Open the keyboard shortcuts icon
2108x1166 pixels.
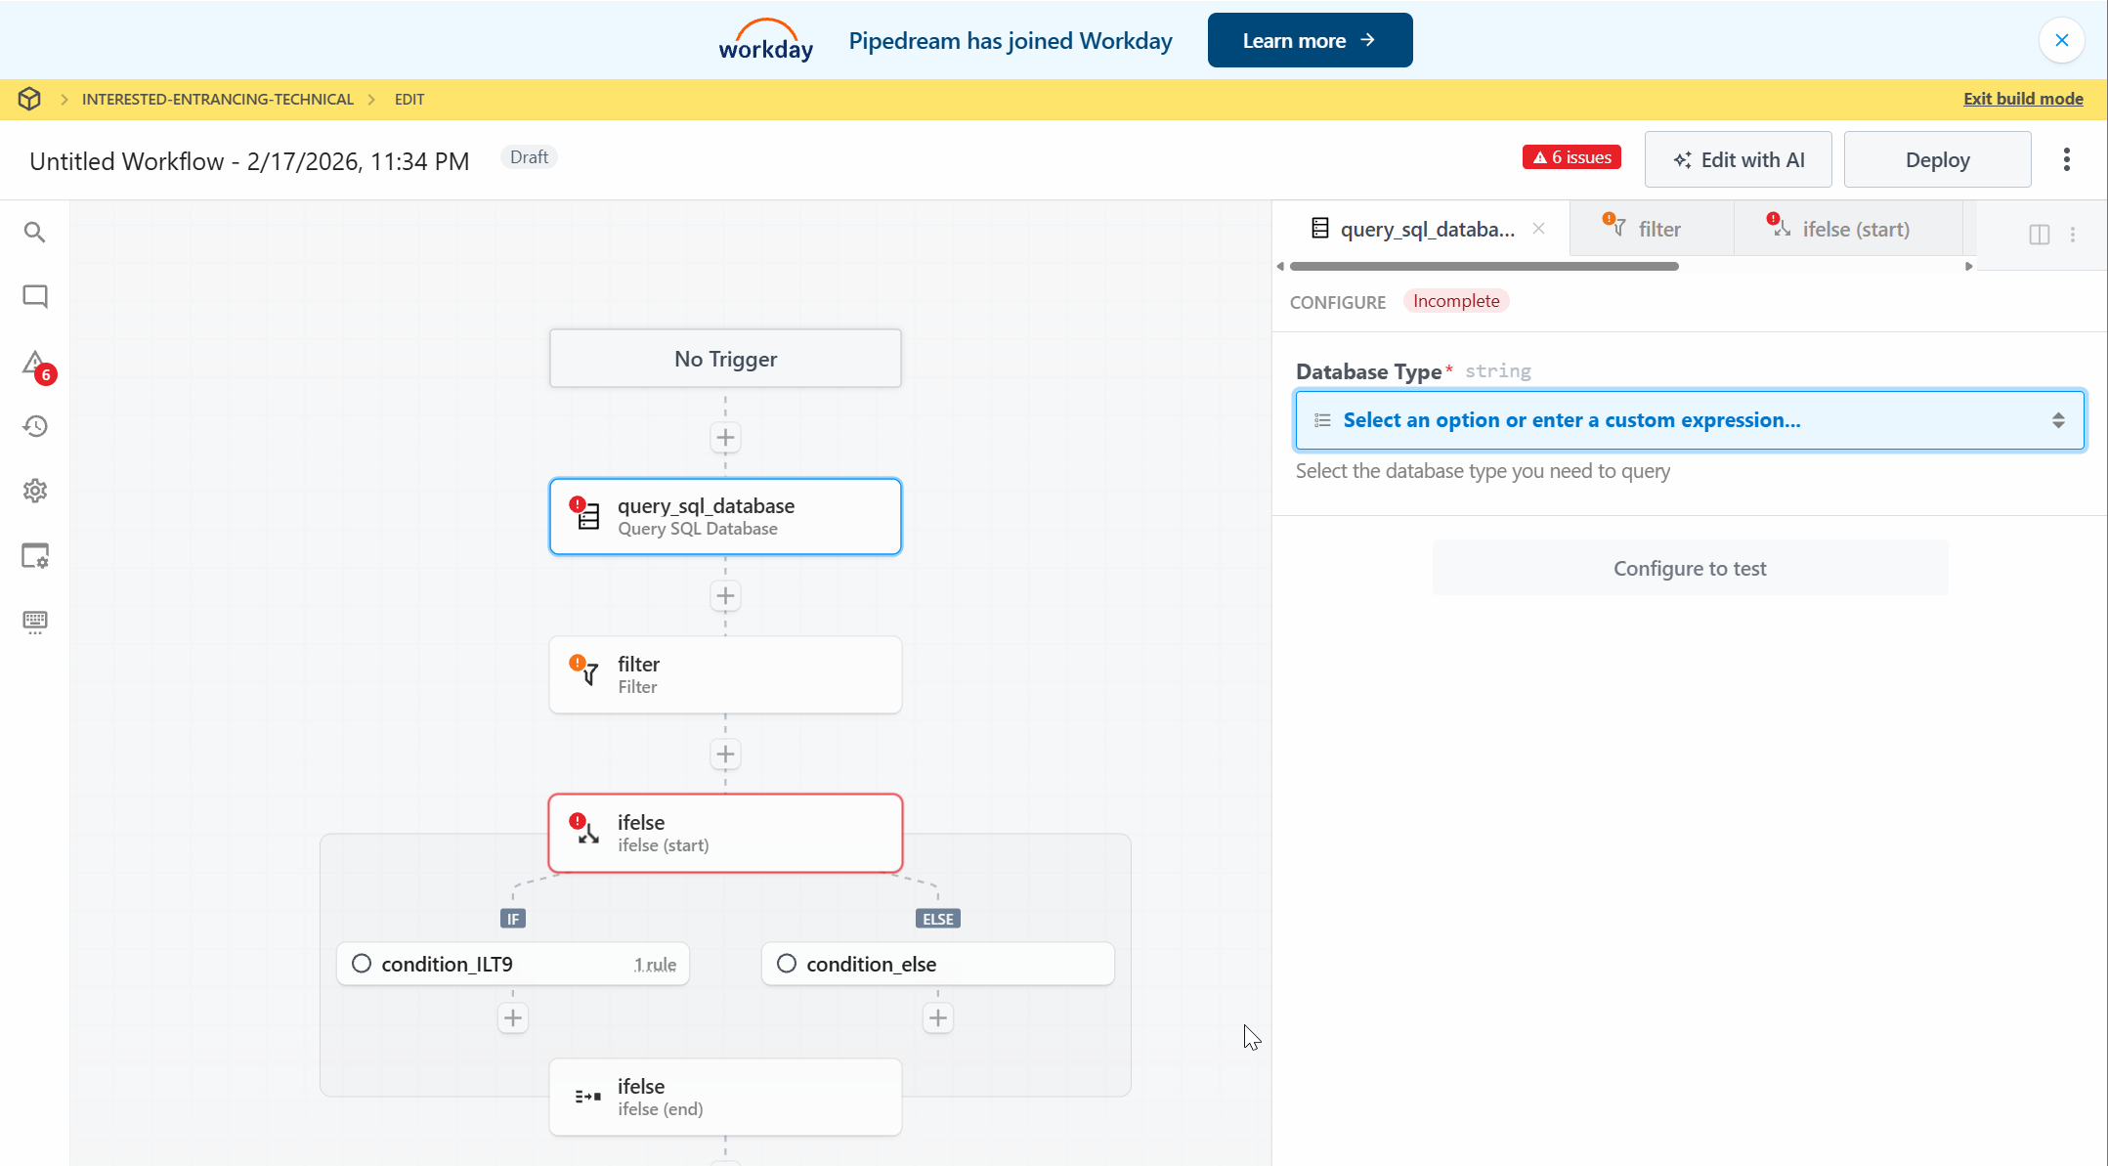(35, 622)
